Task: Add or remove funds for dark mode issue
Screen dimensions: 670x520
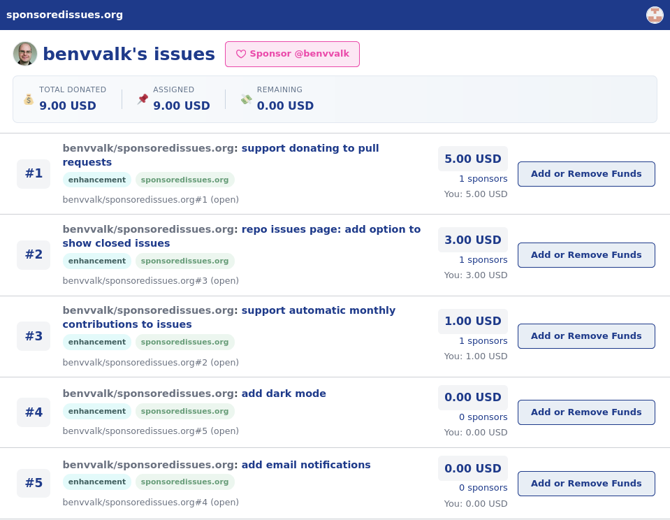Action: pos(585,412)
